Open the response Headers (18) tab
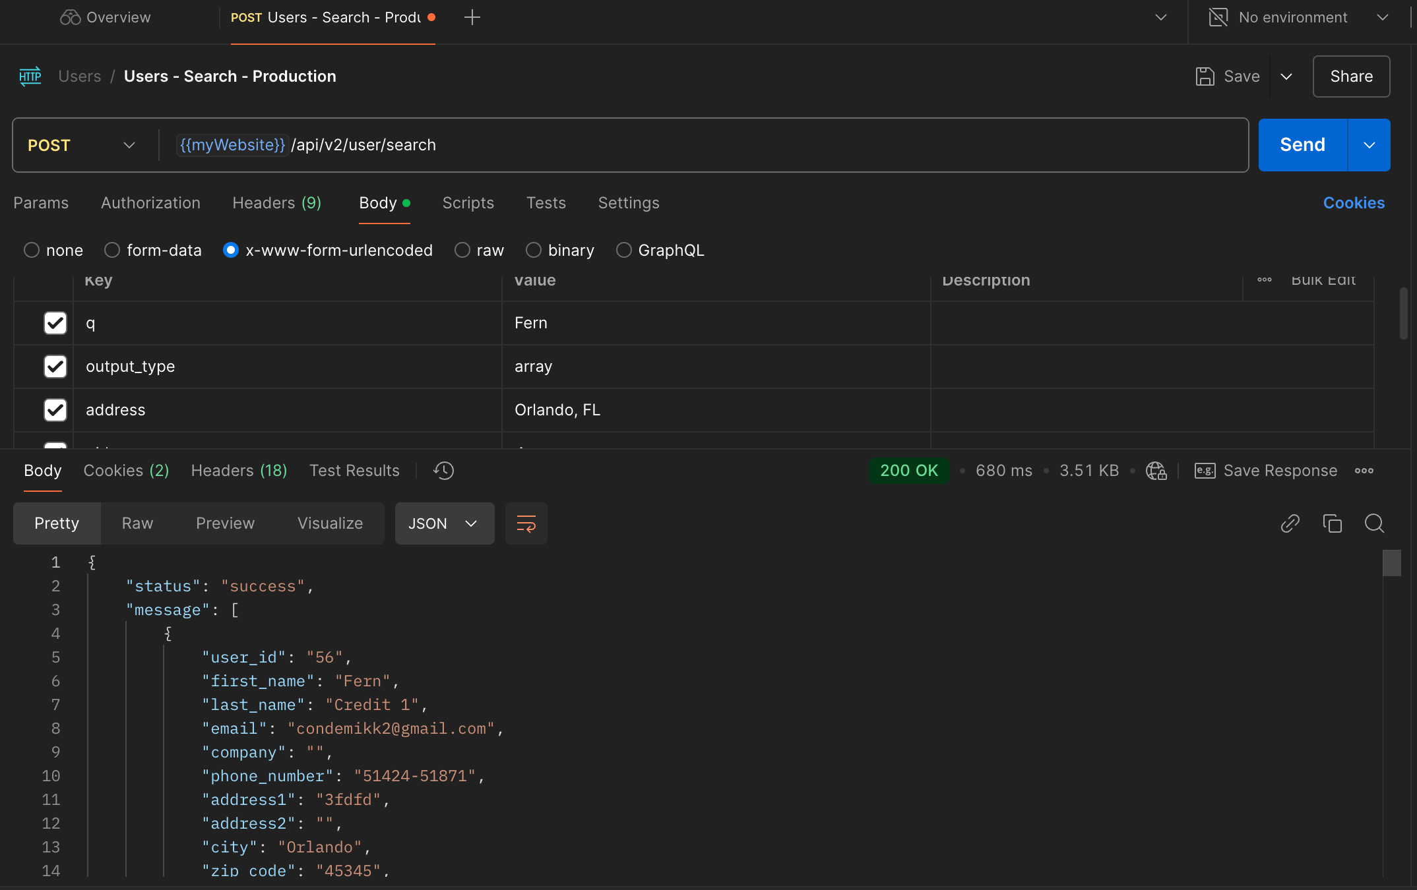 pyautogui.click(x=239, y=471)
